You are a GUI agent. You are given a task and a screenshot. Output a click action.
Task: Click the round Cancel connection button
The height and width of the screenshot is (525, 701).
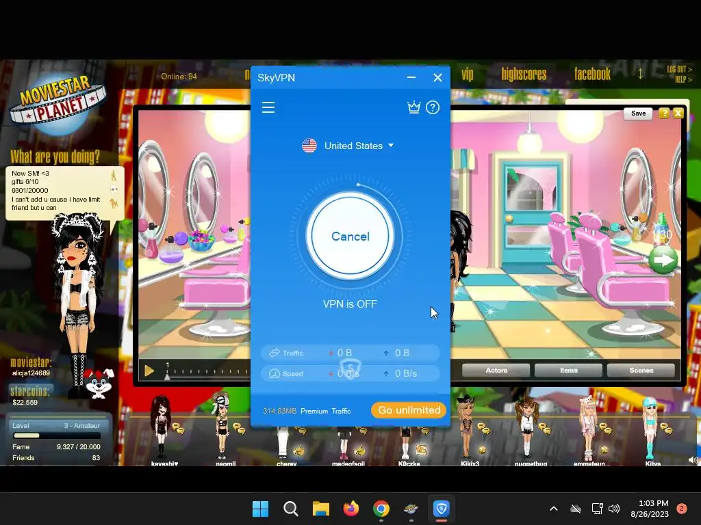point(350,236)
